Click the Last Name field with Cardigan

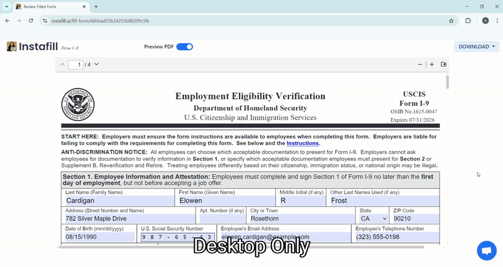119,201
